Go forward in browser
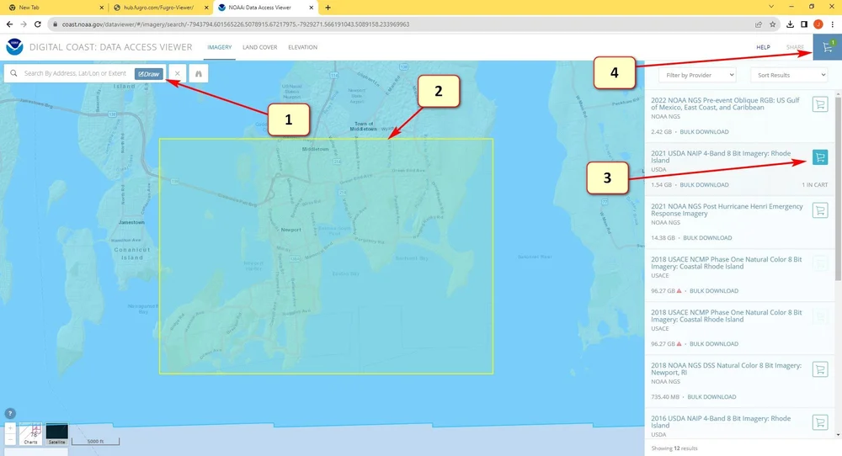 [24, 24]
